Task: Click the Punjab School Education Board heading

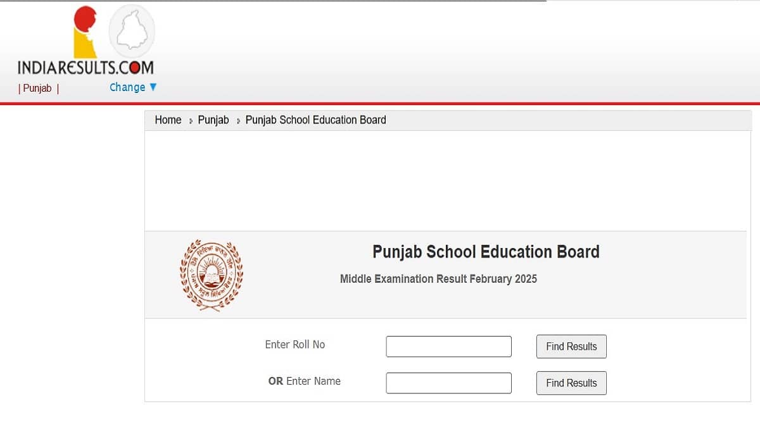Action: pos(486,252)
